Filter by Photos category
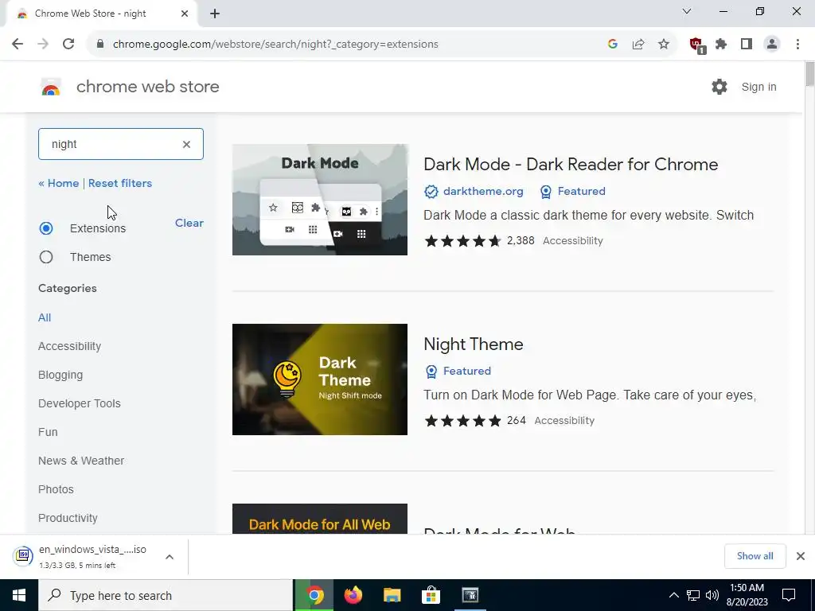Viewport: 815px width, 611px height. [x=56, y=489]
